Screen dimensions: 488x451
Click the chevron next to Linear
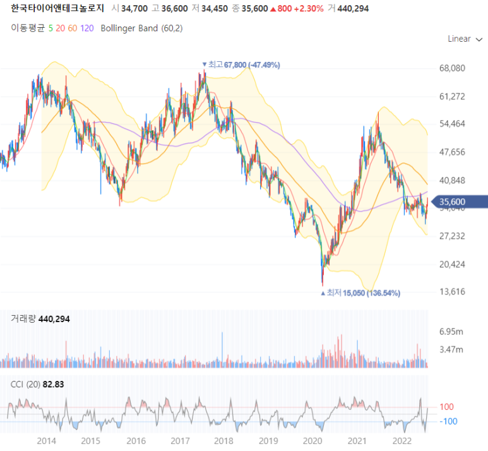pos(479,40)
